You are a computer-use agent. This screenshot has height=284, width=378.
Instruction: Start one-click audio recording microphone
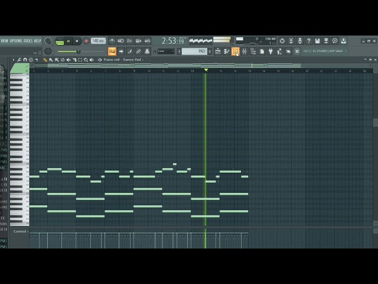pos(300,41)
